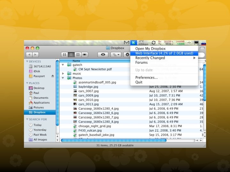Image resolution: width=230 pixels, height=172 pixels.
Task: Click the sidebar vertical scrollbar
Action: coord(57,93)
